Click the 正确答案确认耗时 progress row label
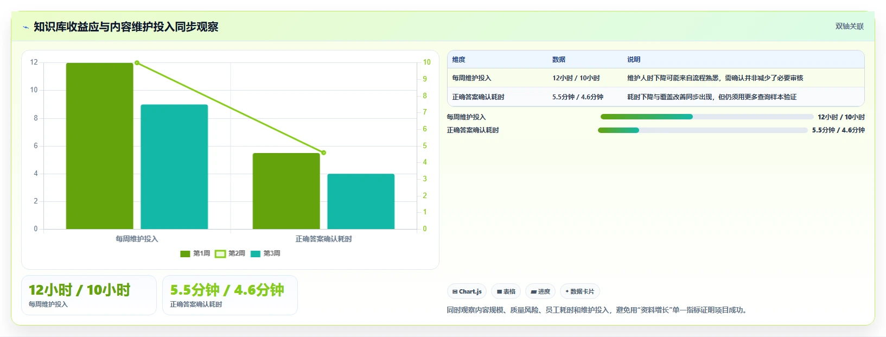This screenshot has width=886, height=337. 473,130
